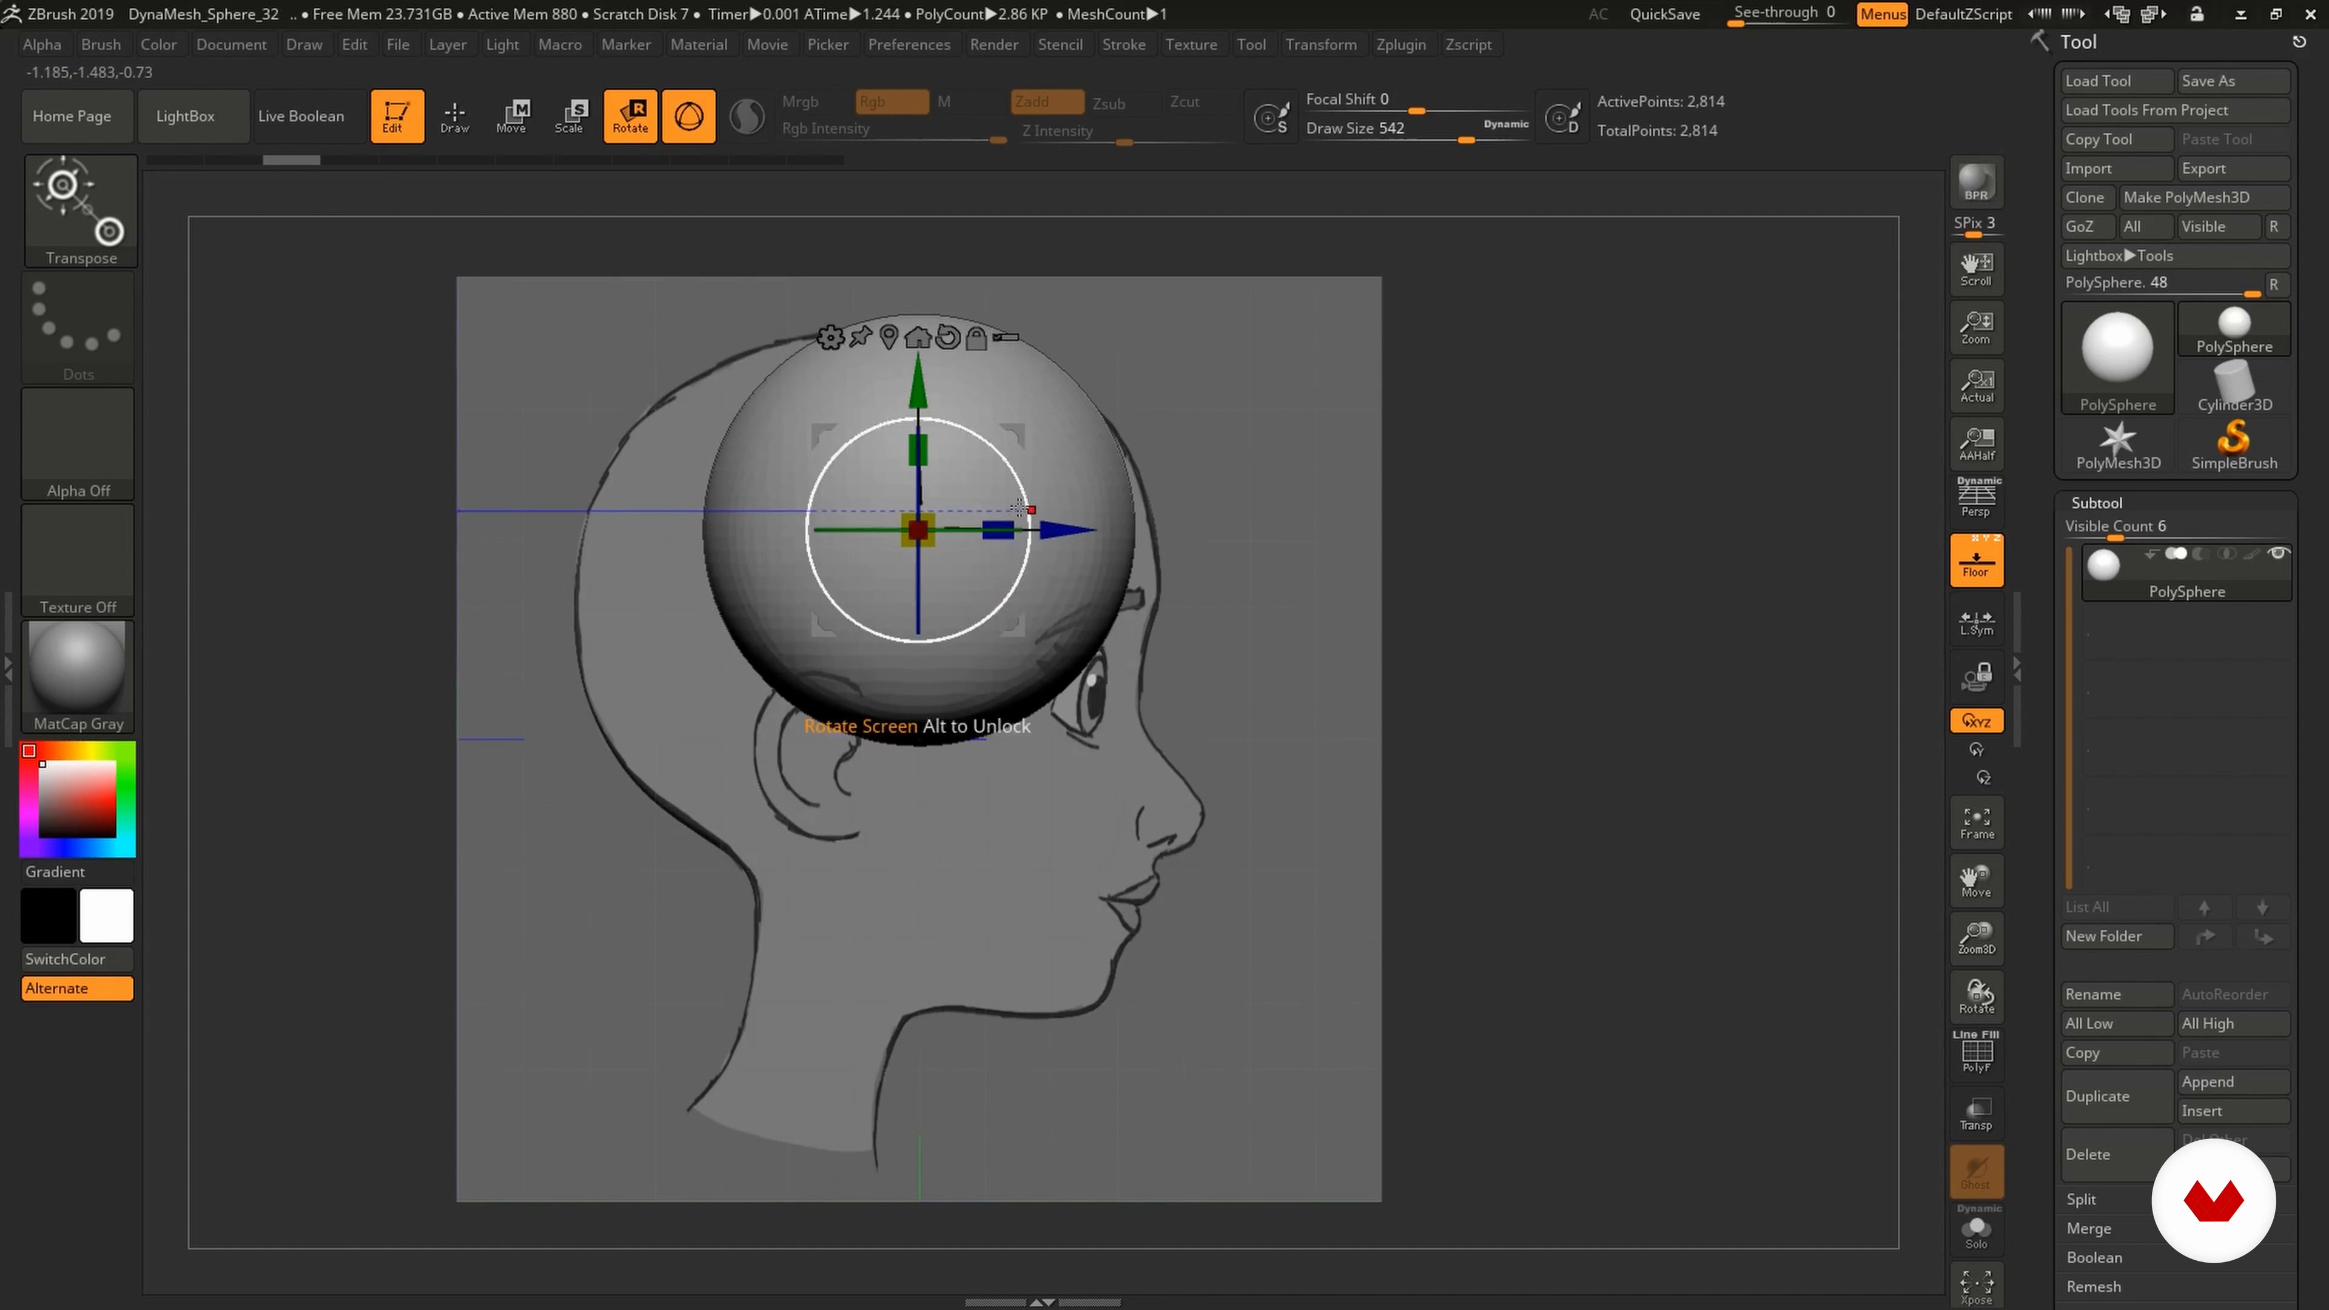Viewport: 2329px width, 1310px height.
Task: Render with the BPR button
Action: 1977,182
